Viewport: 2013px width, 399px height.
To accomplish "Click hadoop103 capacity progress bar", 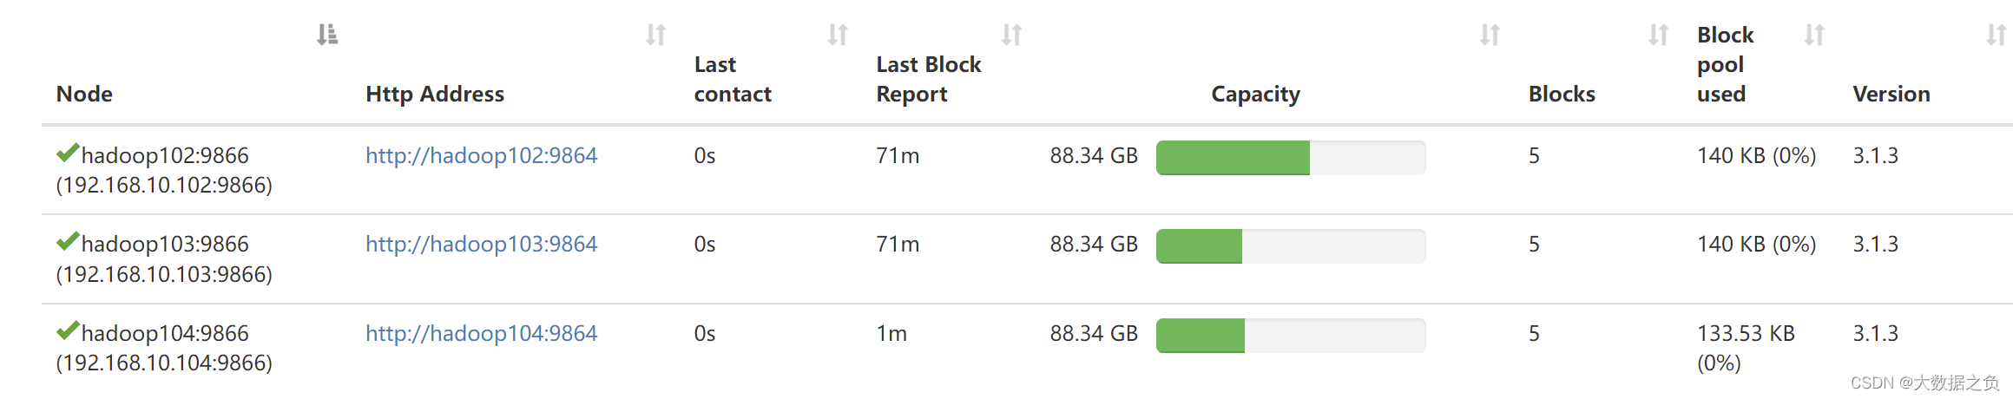I will click(x=1291, y=246).
